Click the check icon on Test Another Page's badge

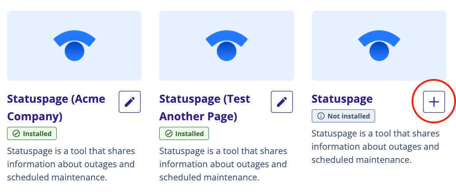point(169,133)
